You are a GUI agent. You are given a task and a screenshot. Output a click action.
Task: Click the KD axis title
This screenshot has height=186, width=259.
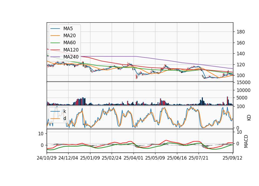pos(249,118)
